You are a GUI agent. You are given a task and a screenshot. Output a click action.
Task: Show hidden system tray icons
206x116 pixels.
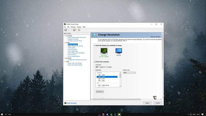[188, 114]
